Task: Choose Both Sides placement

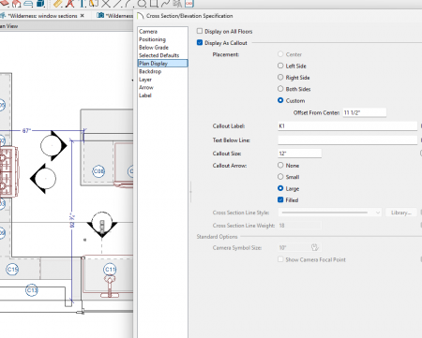Action: (x=280, y=89)
